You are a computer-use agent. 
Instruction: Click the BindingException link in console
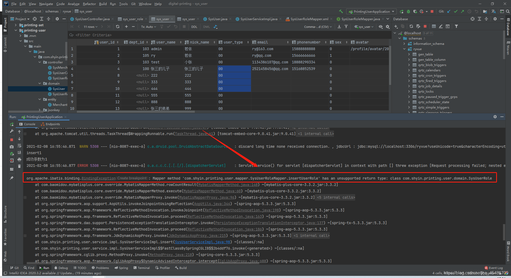(x=99, y=178)
